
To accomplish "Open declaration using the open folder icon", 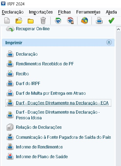I will (x=19, y=21).
